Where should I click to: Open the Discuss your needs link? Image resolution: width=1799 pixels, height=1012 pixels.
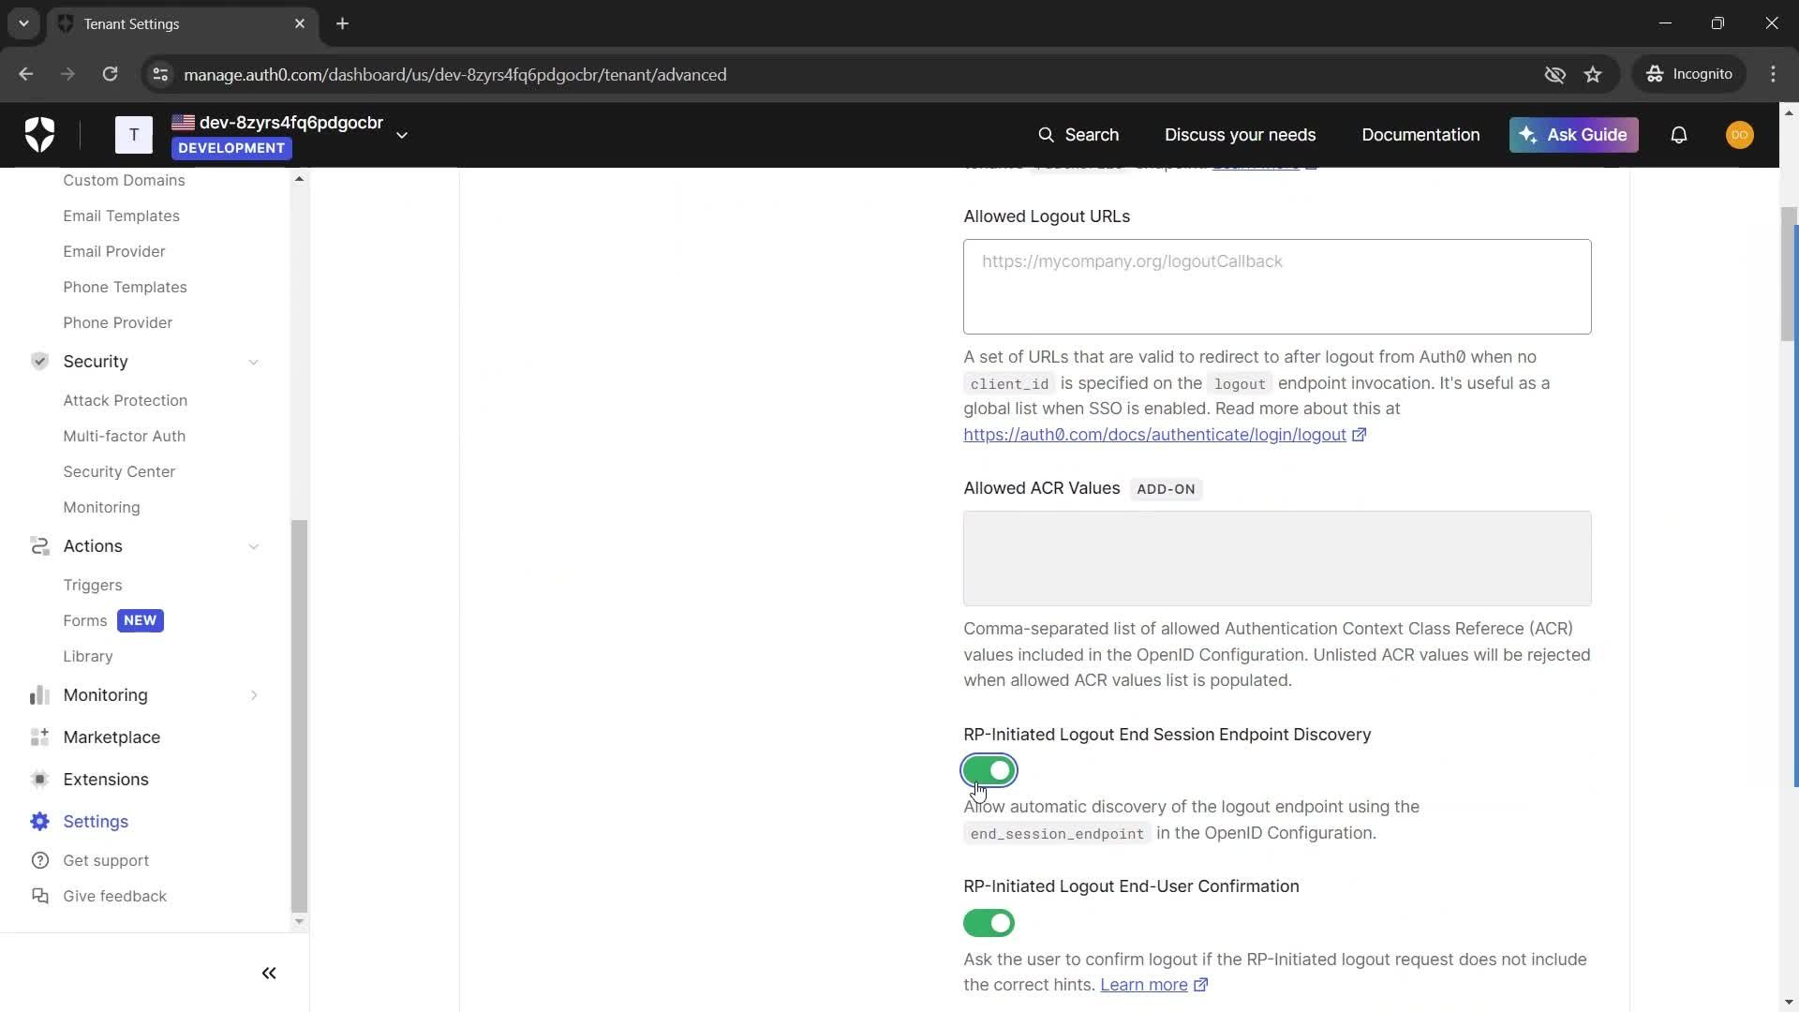click(x=1240, y=135)
